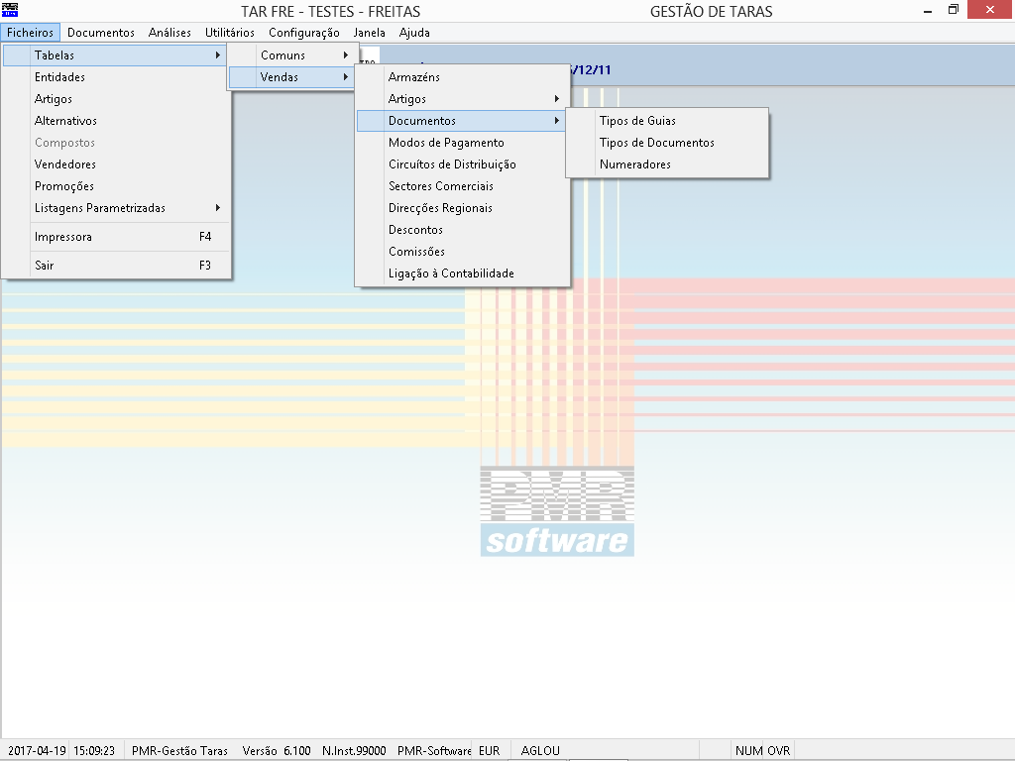Open the Documentos menu in menu bar
The image size is (1015, 761).
tap(101, 33)
